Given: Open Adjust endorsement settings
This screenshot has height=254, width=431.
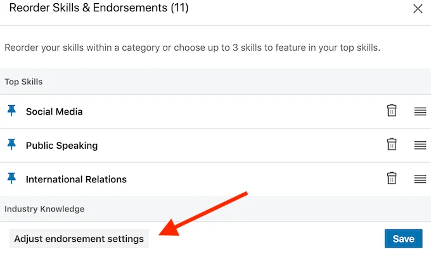Looking at the screenshot, I should [x=79, y=239].
